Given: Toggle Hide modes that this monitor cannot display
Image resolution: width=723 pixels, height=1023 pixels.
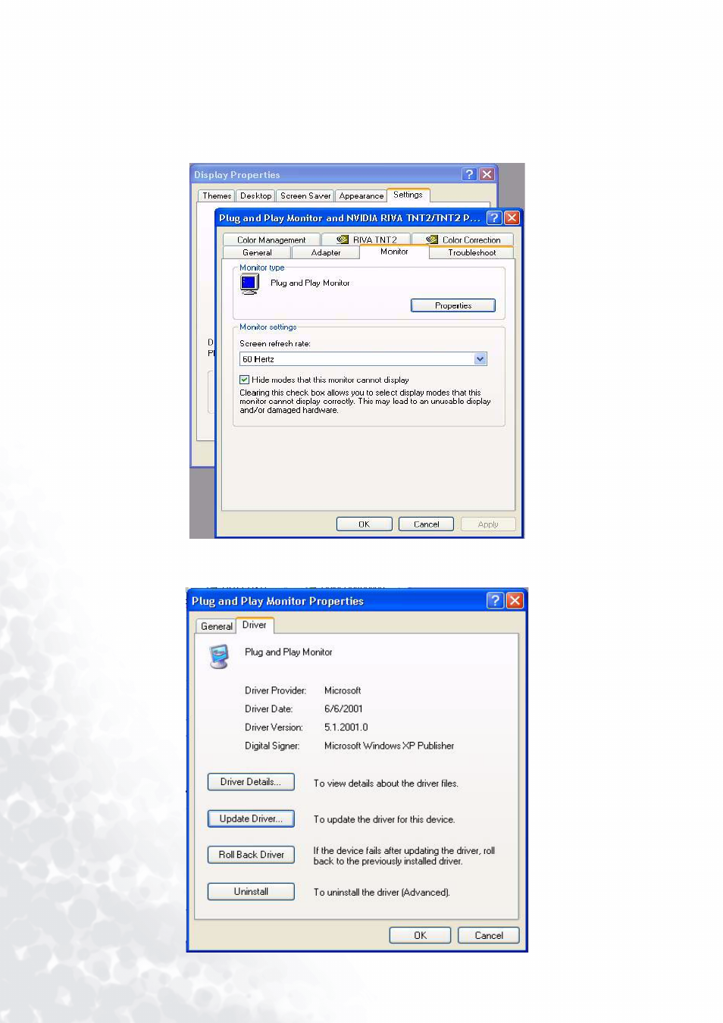Looking at the screenshot, I should coord(244,380).
